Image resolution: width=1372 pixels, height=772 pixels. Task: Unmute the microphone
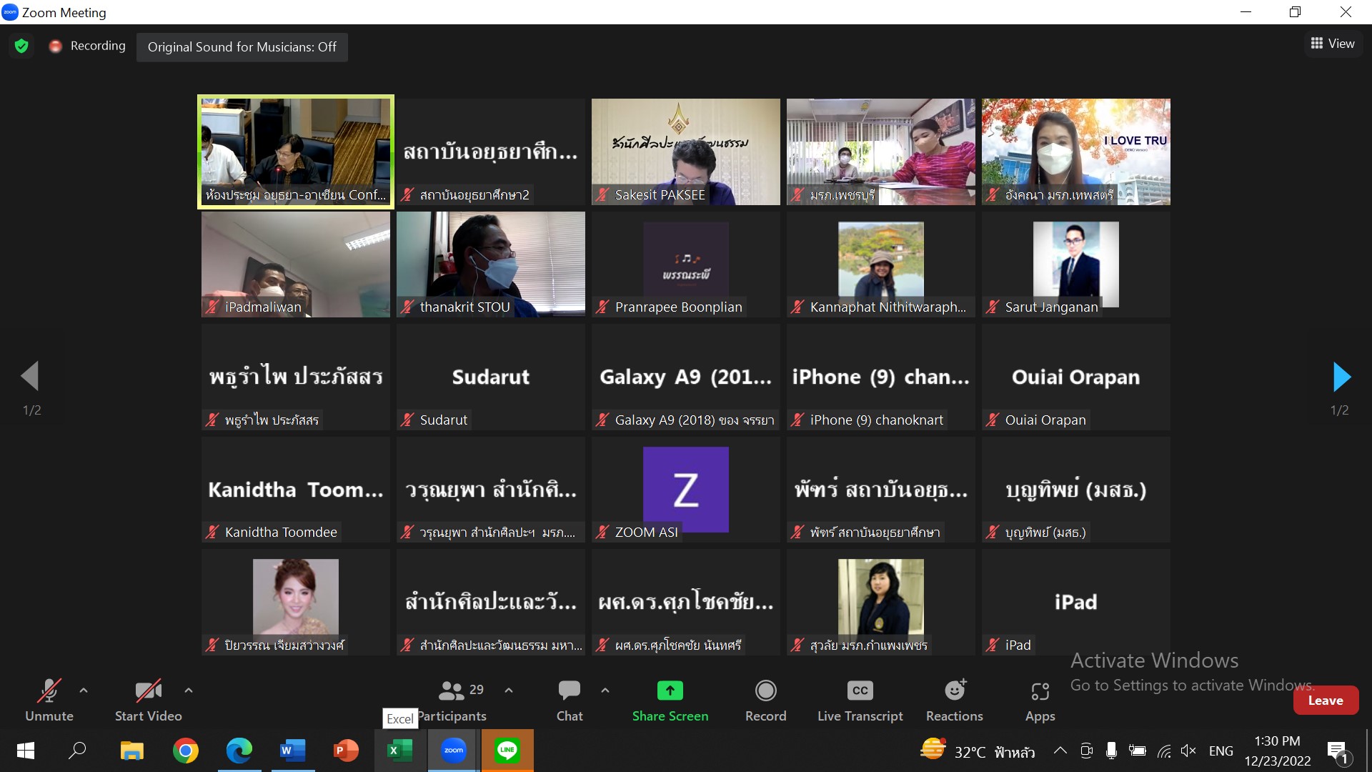[x=49, y=701]
